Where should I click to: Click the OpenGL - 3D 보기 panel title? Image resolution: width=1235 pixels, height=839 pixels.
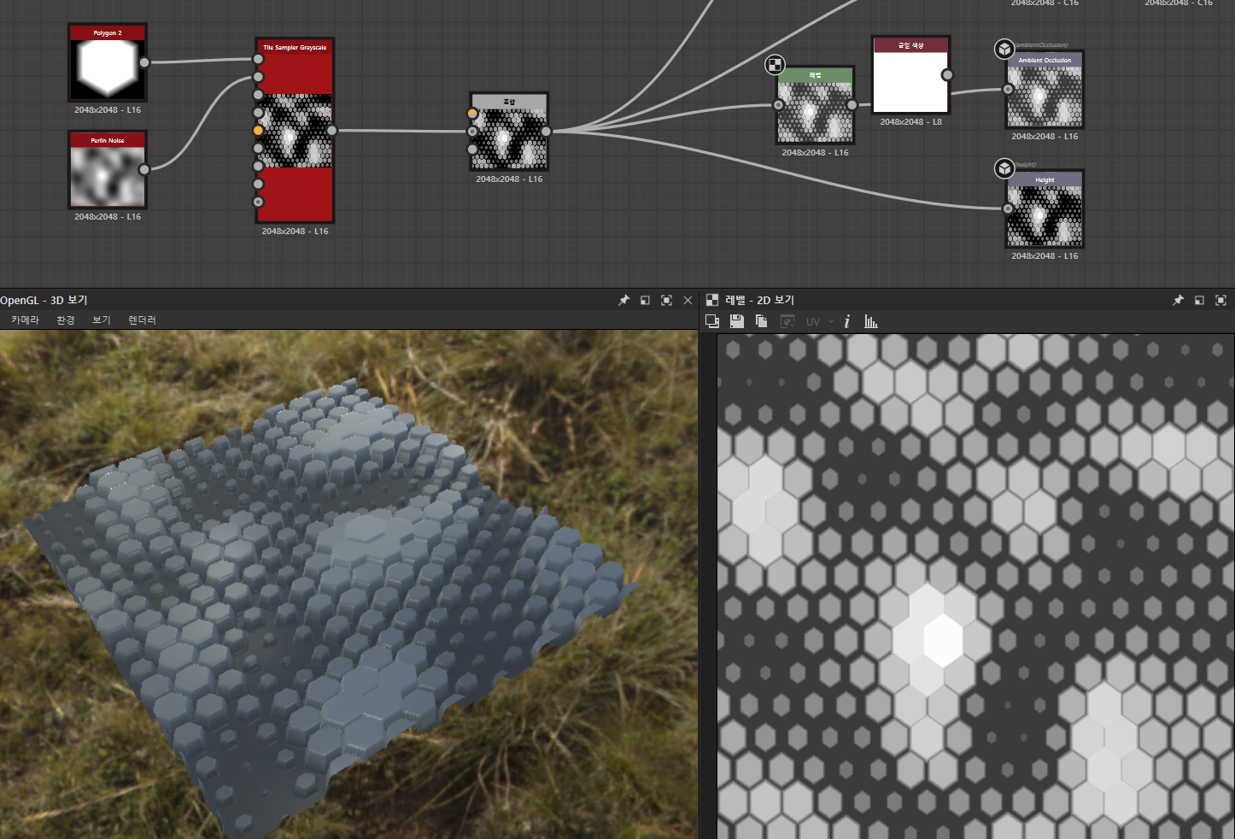pyautogui.click(x=44, y=300)
